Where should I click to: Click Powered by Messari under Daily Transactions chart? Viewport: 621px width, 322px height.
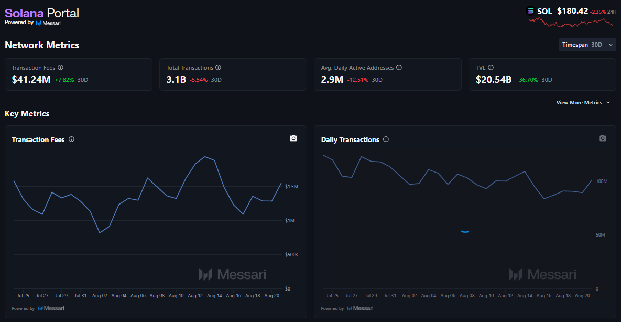coord(347,308)
